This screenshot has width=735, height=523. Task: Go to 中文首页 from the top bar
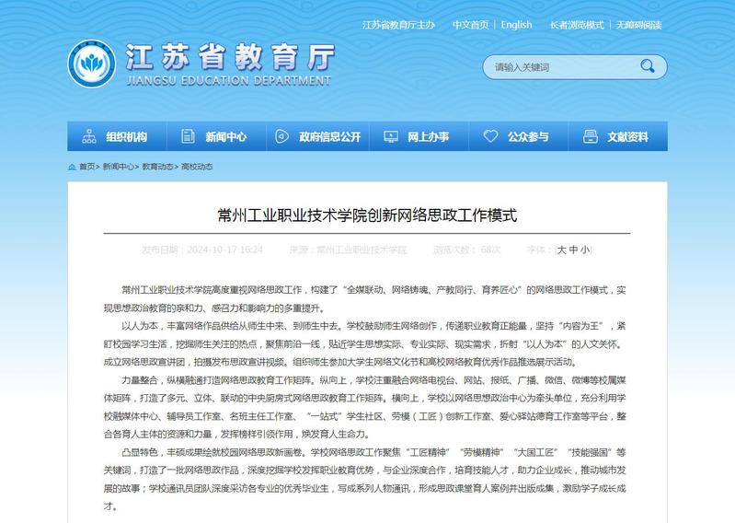pos(470,25)
